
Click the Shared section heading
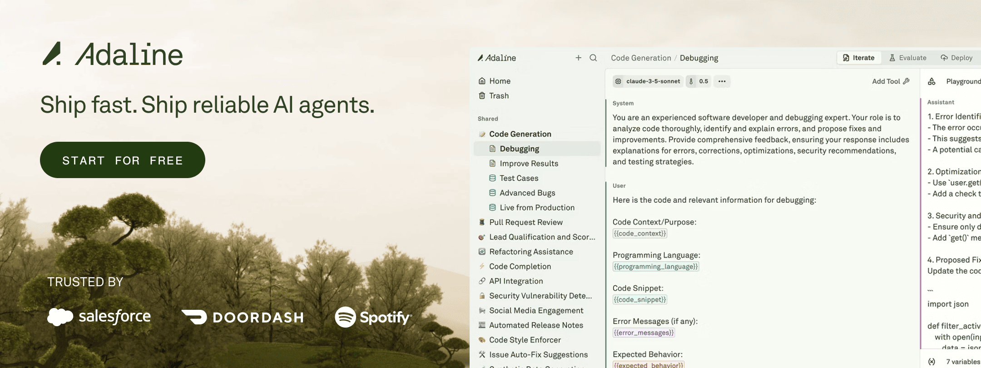point(488,119)
